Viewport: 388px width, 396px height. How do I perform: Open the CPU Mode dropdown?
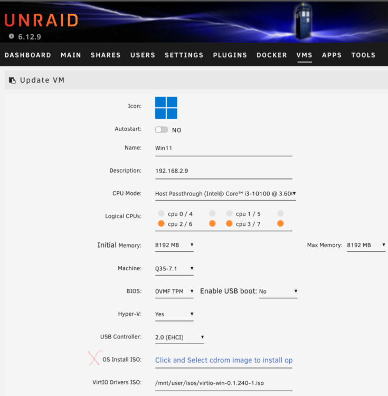pyautogui.click(x=225, y=194)
